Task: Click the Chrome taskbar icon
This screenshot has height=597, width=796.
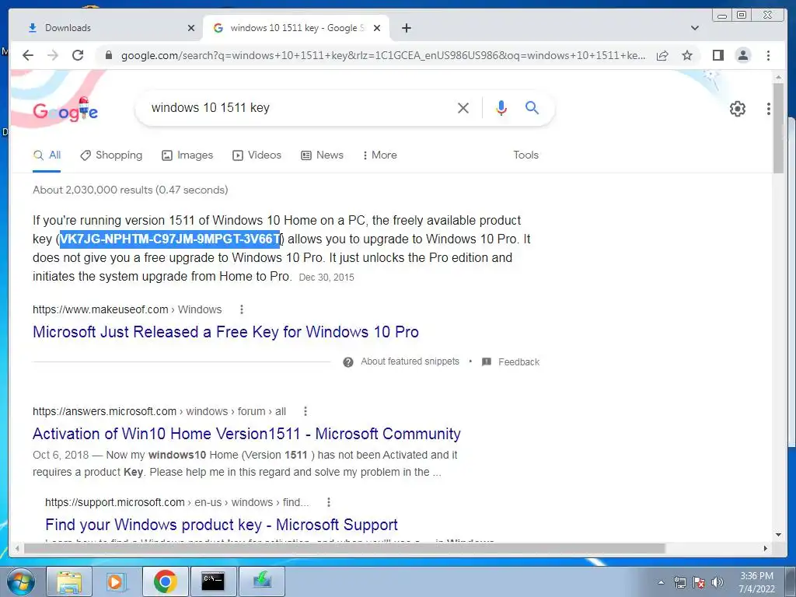Action: (165, 581)
